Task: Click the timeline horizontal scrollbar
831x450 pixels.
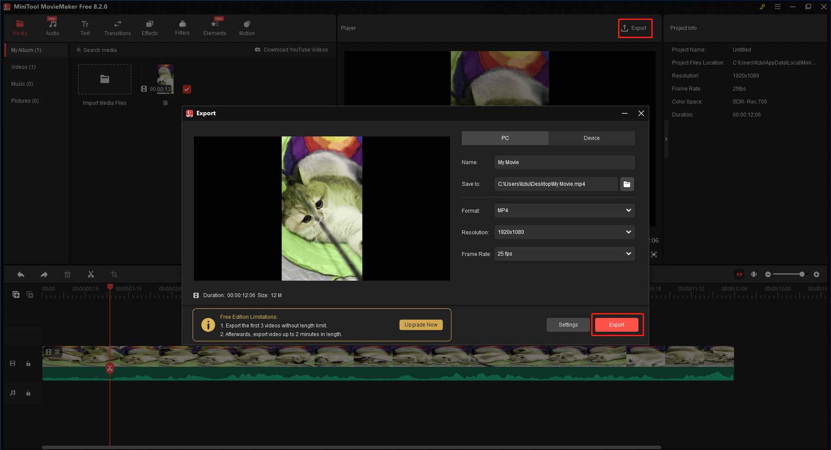Action: (x=351, y=447)
